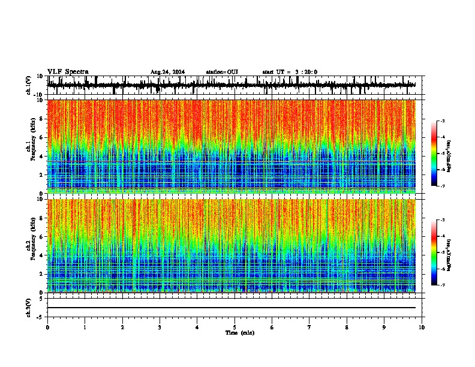Viewport: 475px width, 367px height.
Task: Click inside the ch.2 spectrogram plot
Action: point(232,246)
